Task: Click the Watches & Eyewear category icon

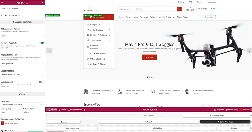Action: (x=88, y=47)
